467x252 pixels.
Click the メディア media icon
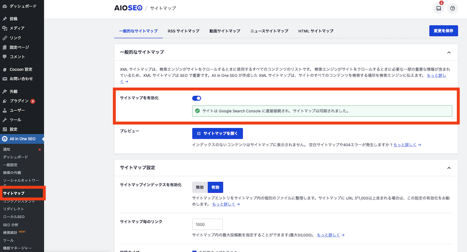click(x=5, y=28)
